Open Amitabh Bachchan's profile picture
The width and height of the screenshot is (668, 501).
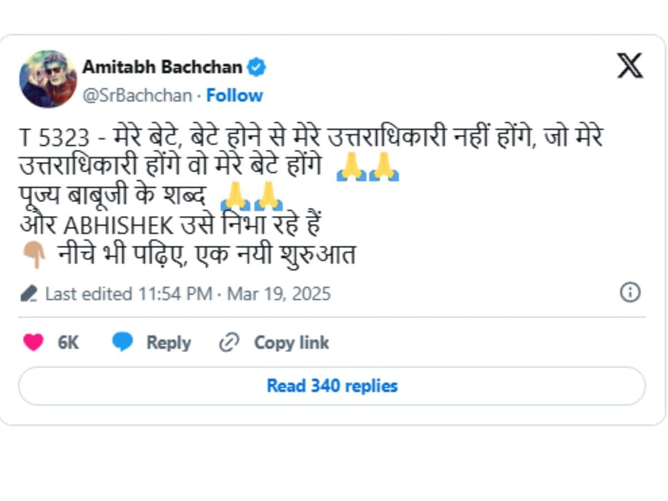(48, 79)
